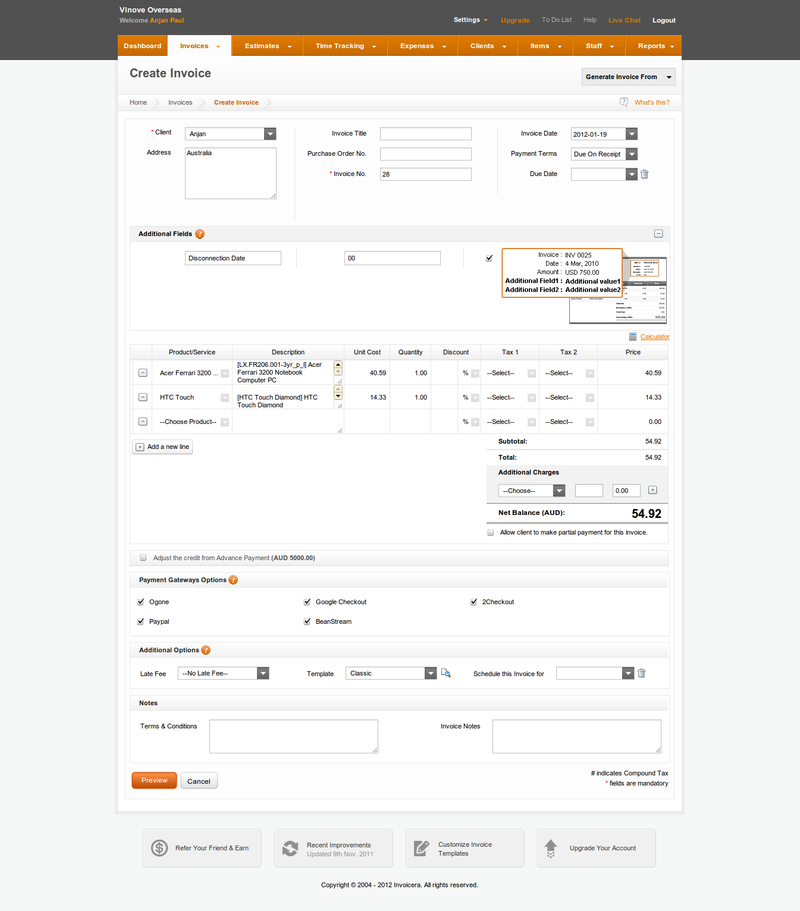Open the Client dropdown showing Anjan

[231, 134]
